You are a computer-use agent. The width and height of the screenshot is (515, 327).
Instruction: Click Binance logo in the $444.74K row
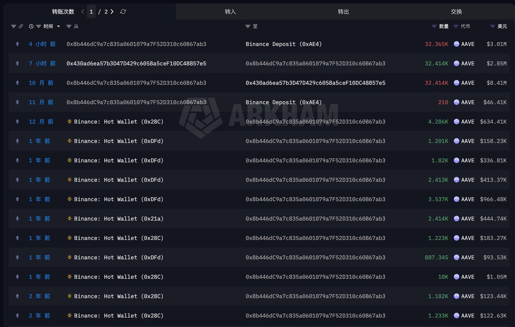(70, 218)
